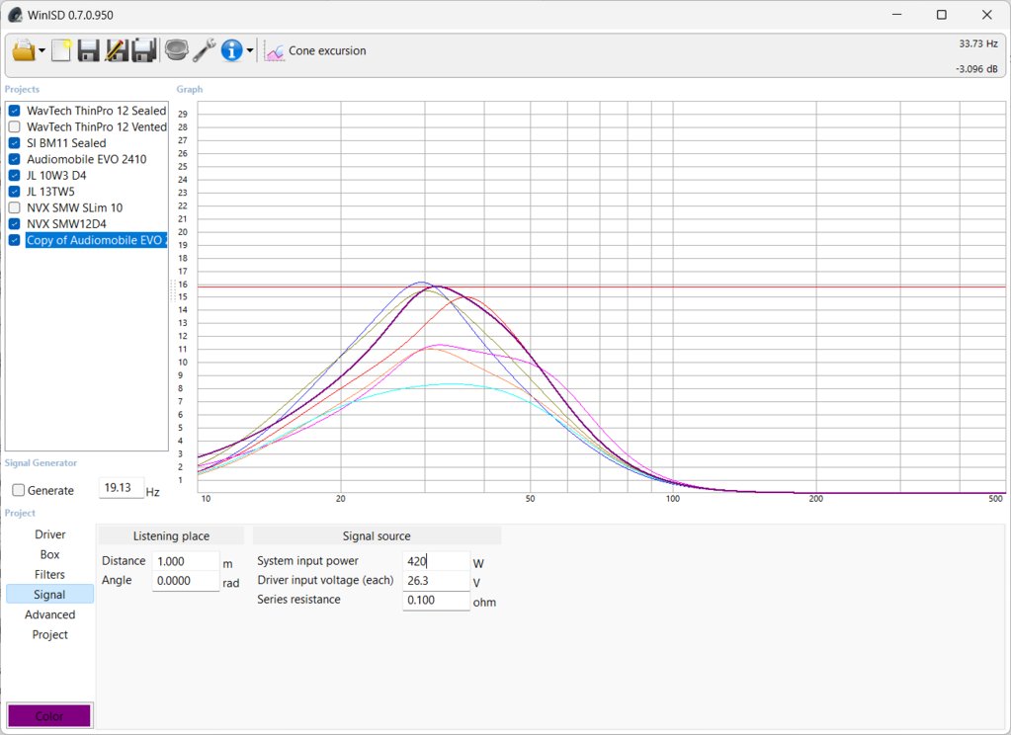Select the NVX SMW SLim 10 project
1011x735 pixels.
75,207
